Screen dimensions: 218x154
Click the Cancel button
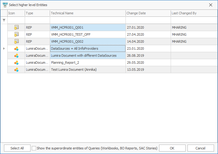201,148
